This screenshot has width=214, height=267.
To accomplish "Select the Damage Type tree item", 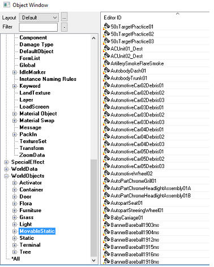I will point(36,45).
